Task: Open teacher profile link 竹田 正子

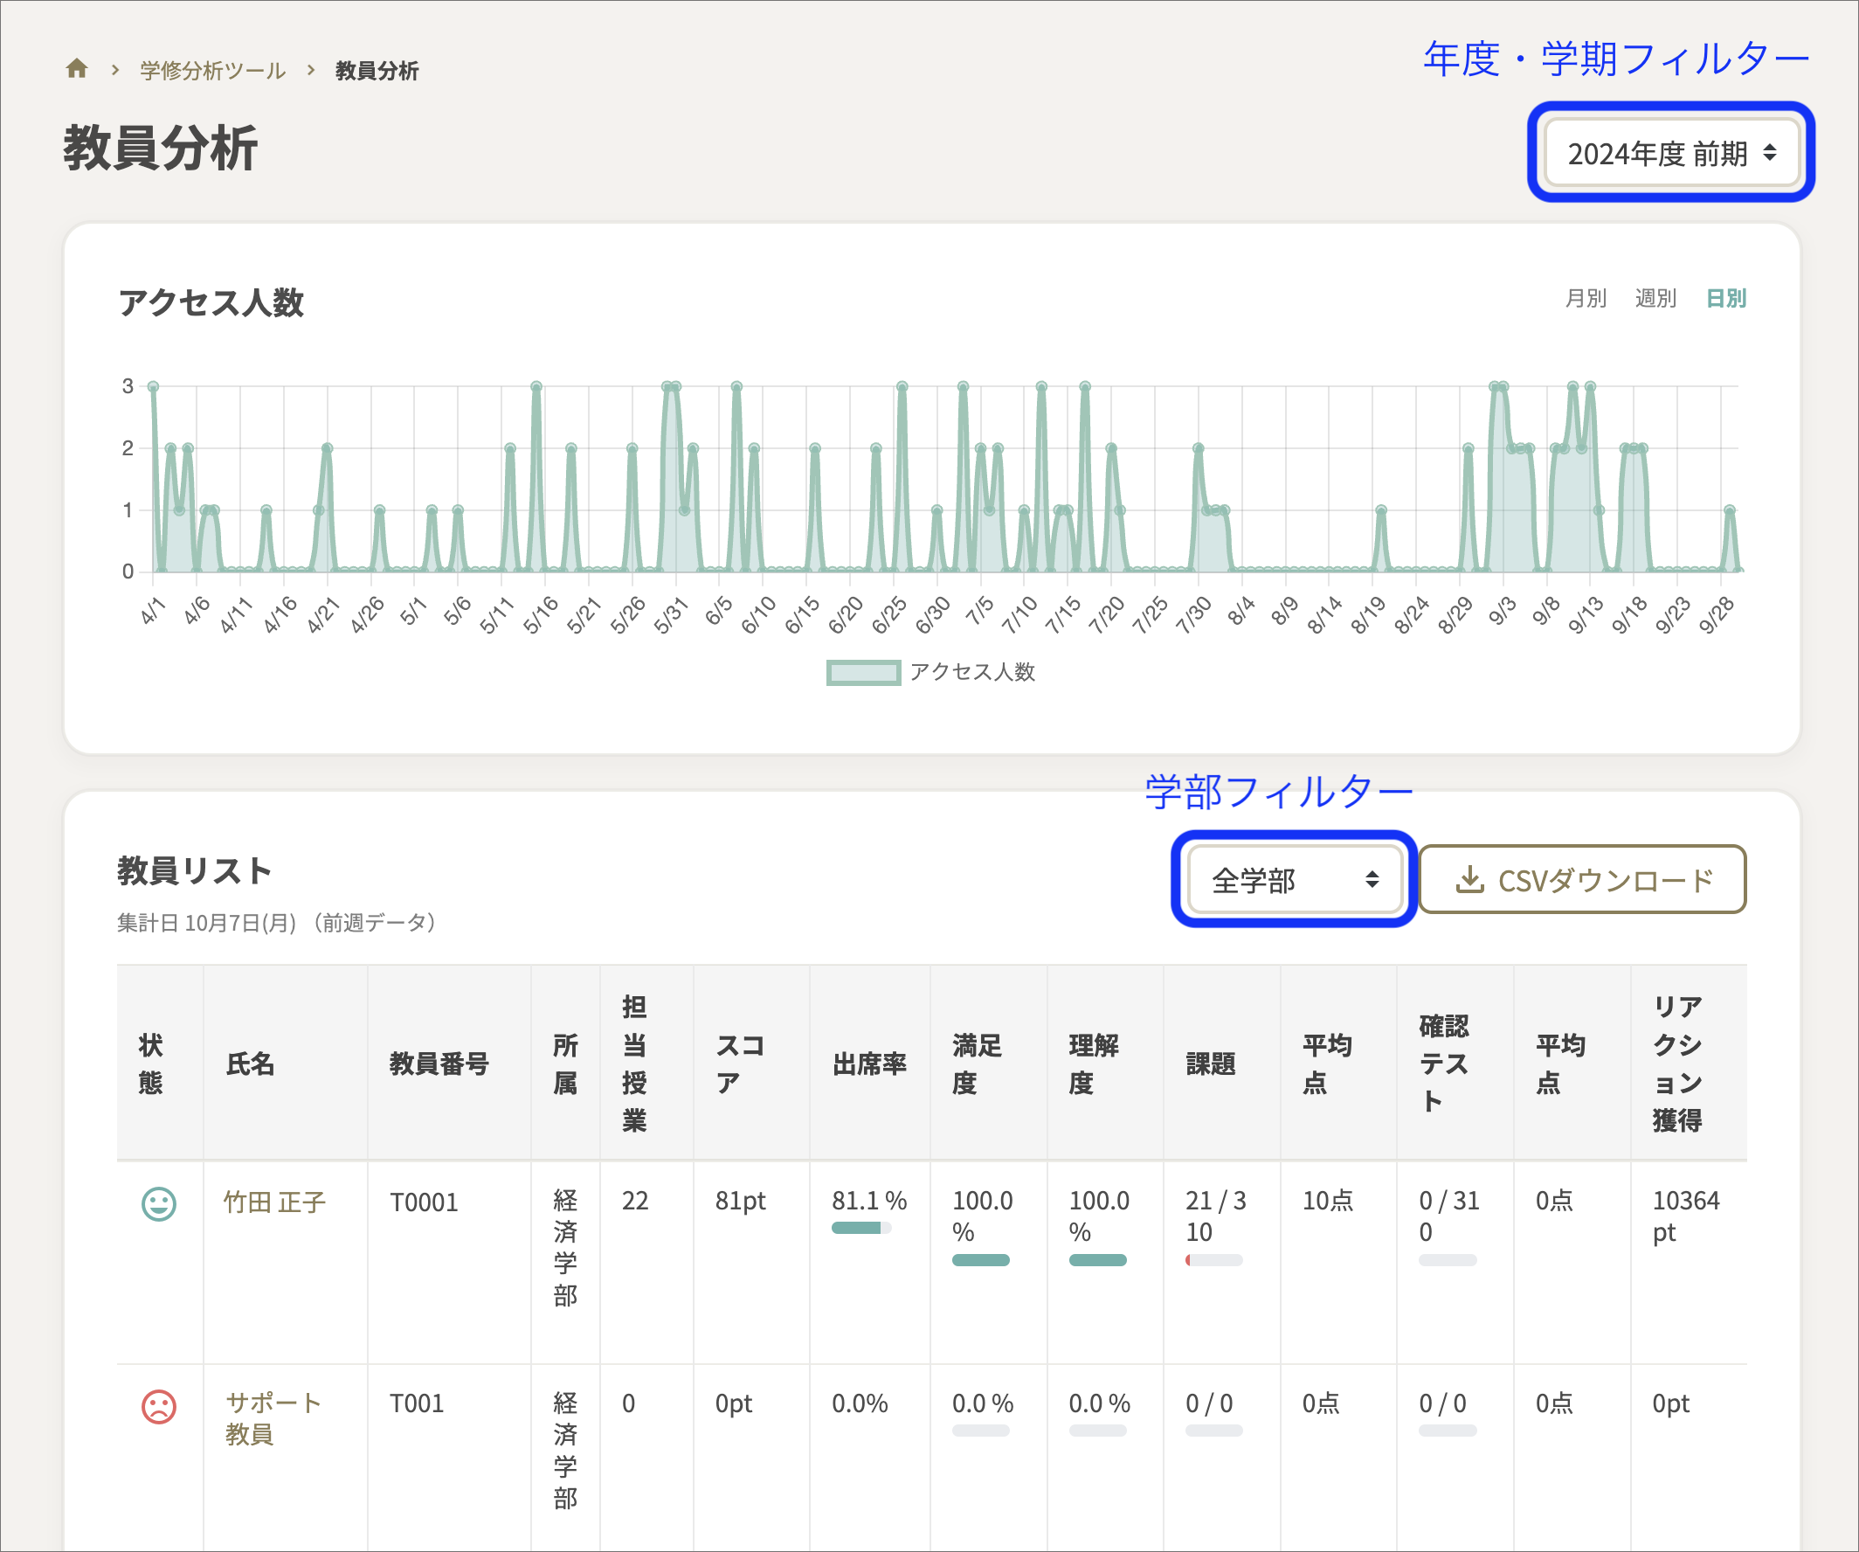Action: [273, 1204]
